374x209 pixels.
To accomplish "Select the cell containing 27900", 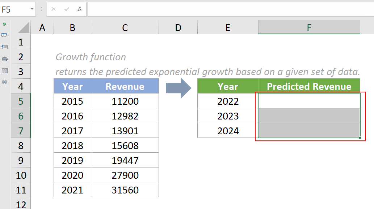I will [125, 175].
